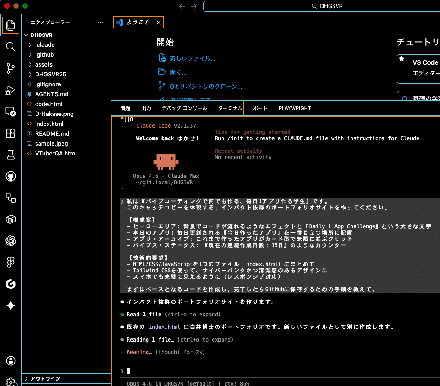Open the GitHub icon in activity bar
The image size is (440, 386).
pos(11,176)
